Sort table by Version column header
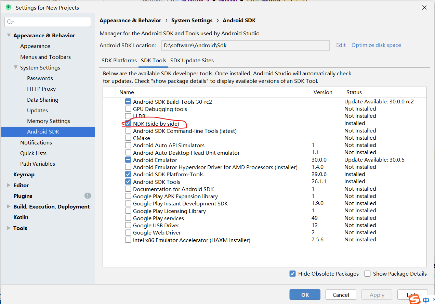The image size is (435, 304). (x=326, y=92)
